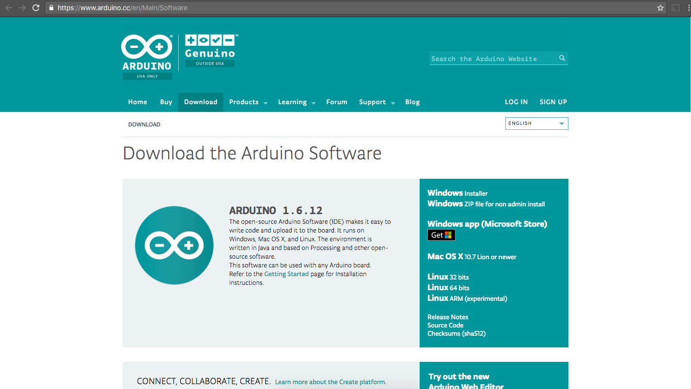Image resolution: width=691 pixels, height=389 pixels.
Task: Click the browser forward arrow
Action: [x=22, y=8]
